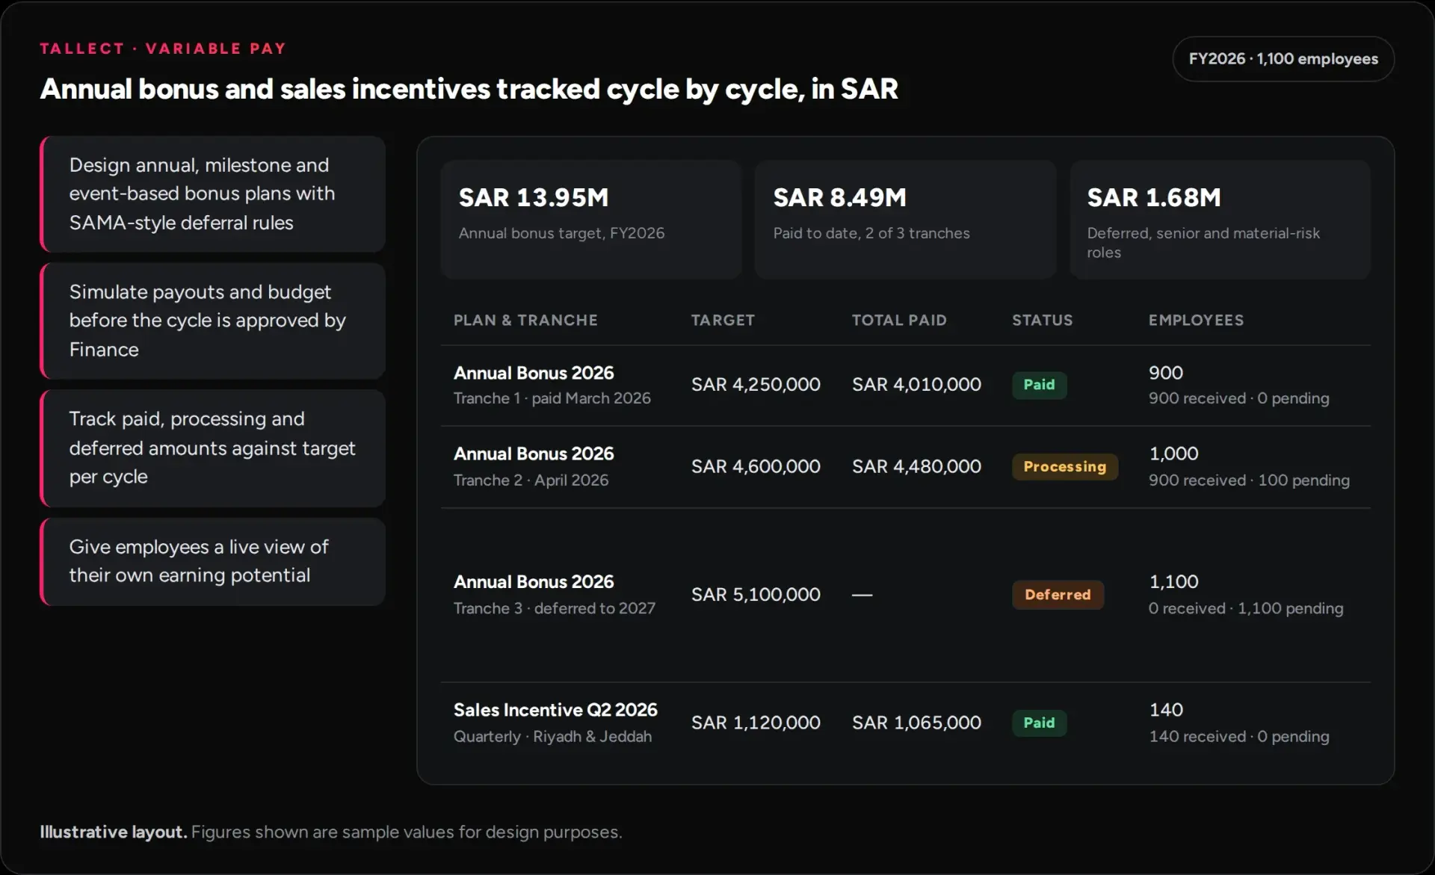Click target value SAR 4,600,000
The width and height of the screenshot is (1435, 875).
[x=756, y=466]
